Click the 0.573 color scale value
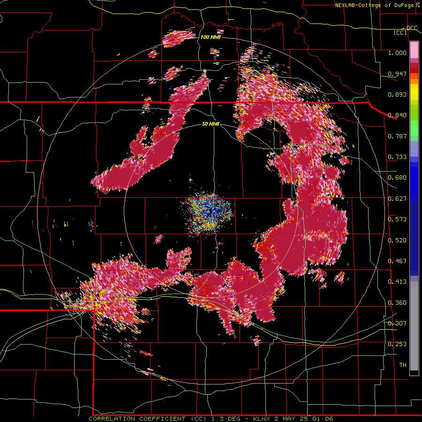The width and height of the screenshot is (422, 422). (397, 219)
